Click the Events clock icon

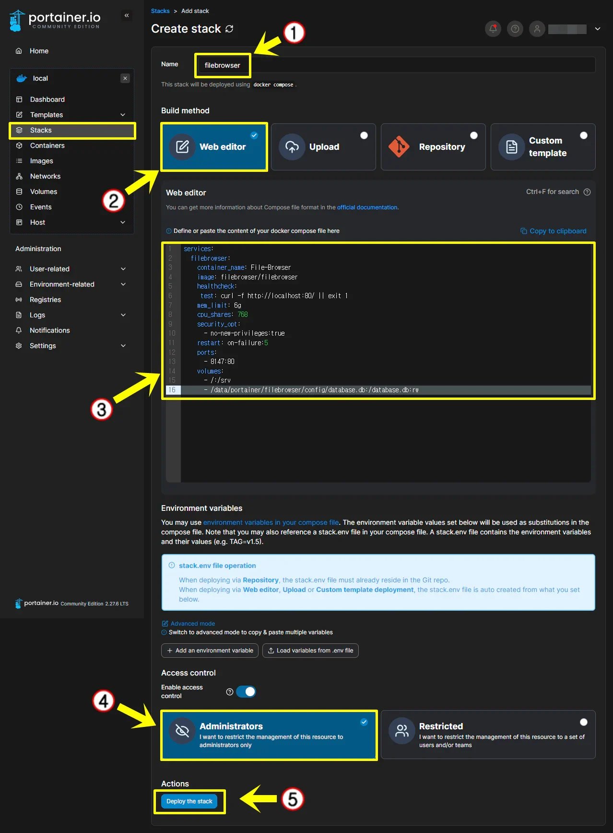[19, 207]
